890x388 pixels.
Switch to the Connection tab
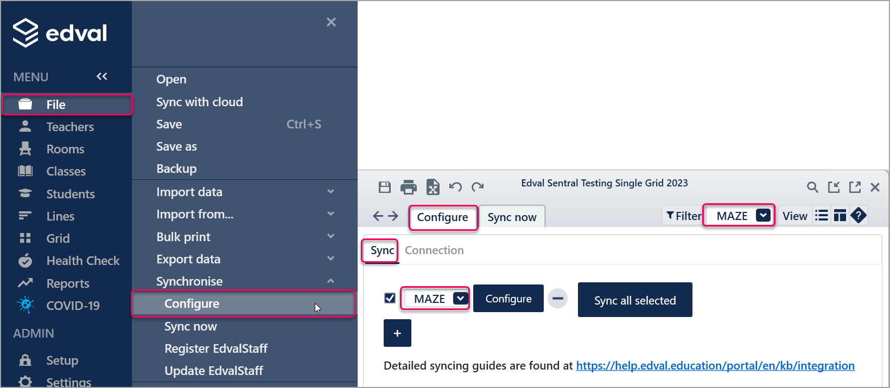(x=434, y=250)
